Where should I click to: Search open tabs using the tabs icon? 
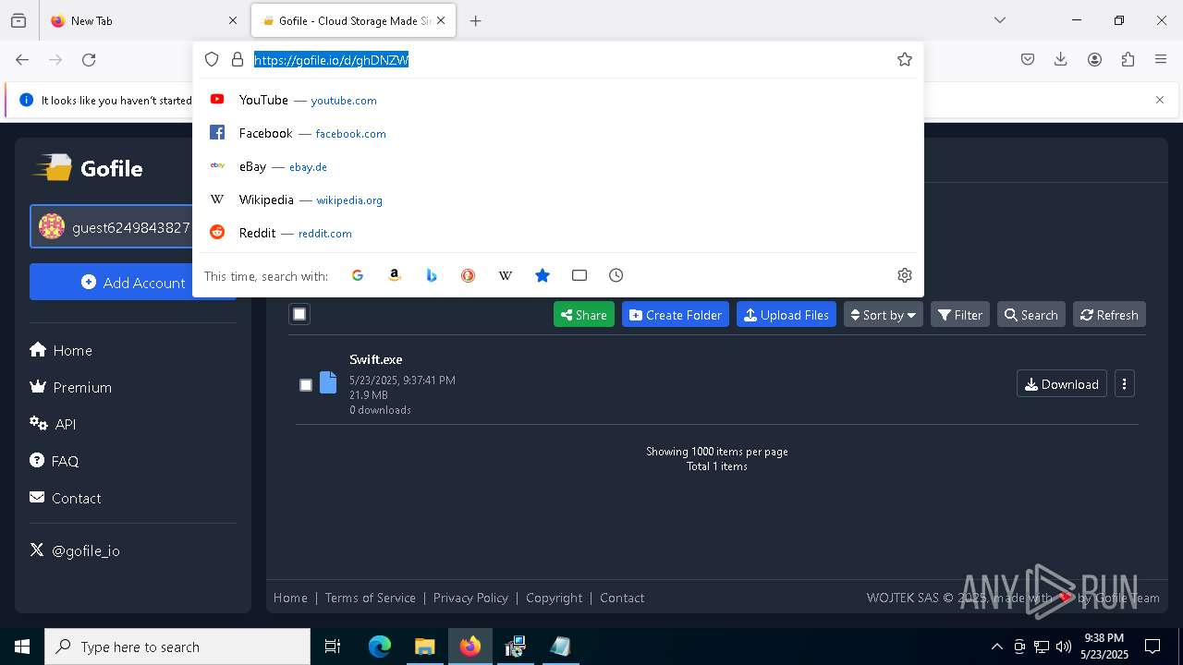pos(579,275)
